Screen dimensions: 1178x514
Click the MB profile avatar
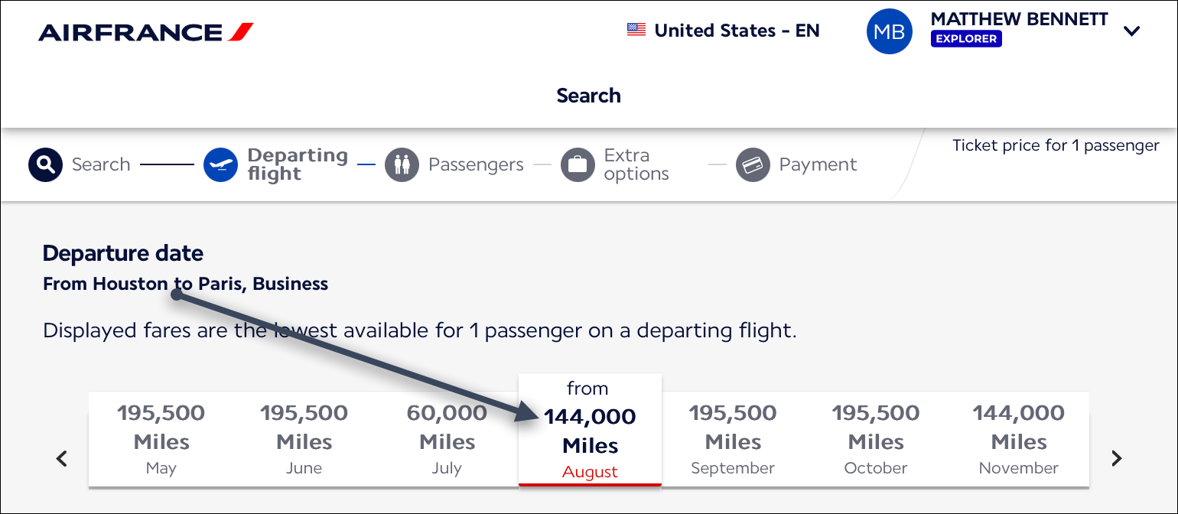[x=889, y=31]
